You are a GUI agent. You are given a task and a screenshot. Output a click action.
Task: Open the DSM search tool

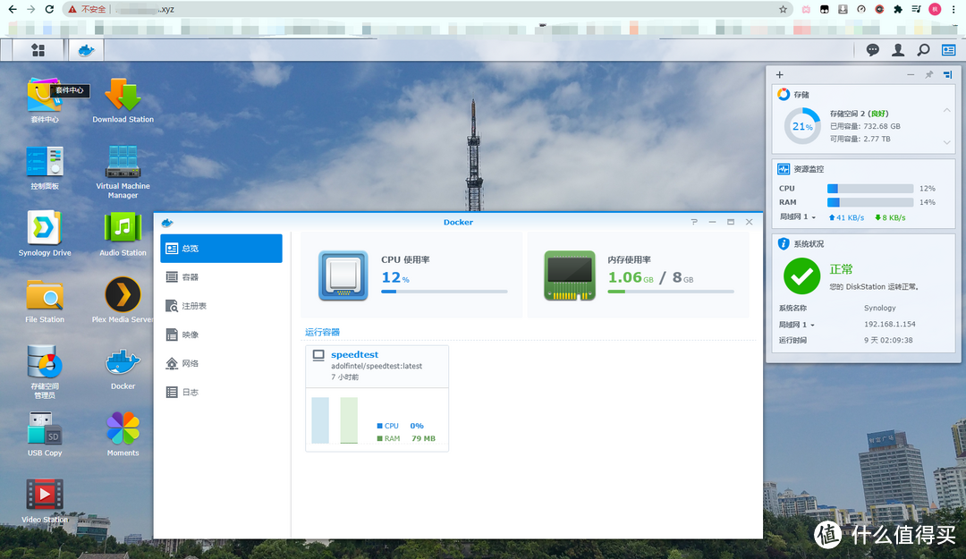(x=923, y=50)
